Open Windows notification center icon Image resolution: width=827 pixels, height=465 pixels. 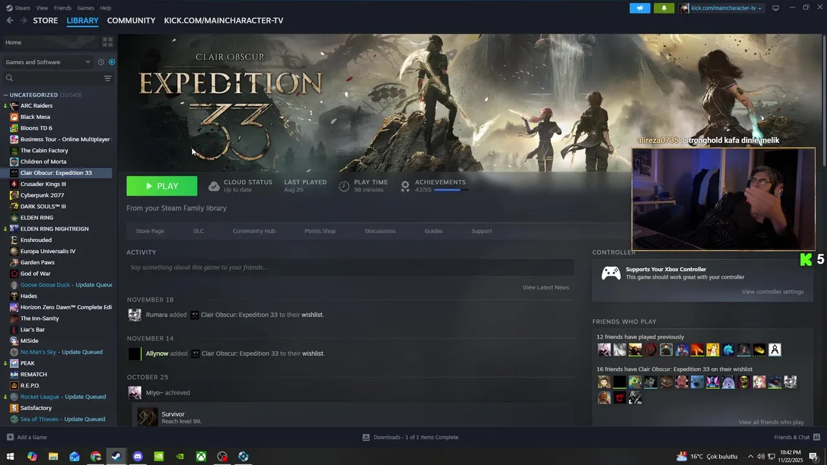pos(813,457)
